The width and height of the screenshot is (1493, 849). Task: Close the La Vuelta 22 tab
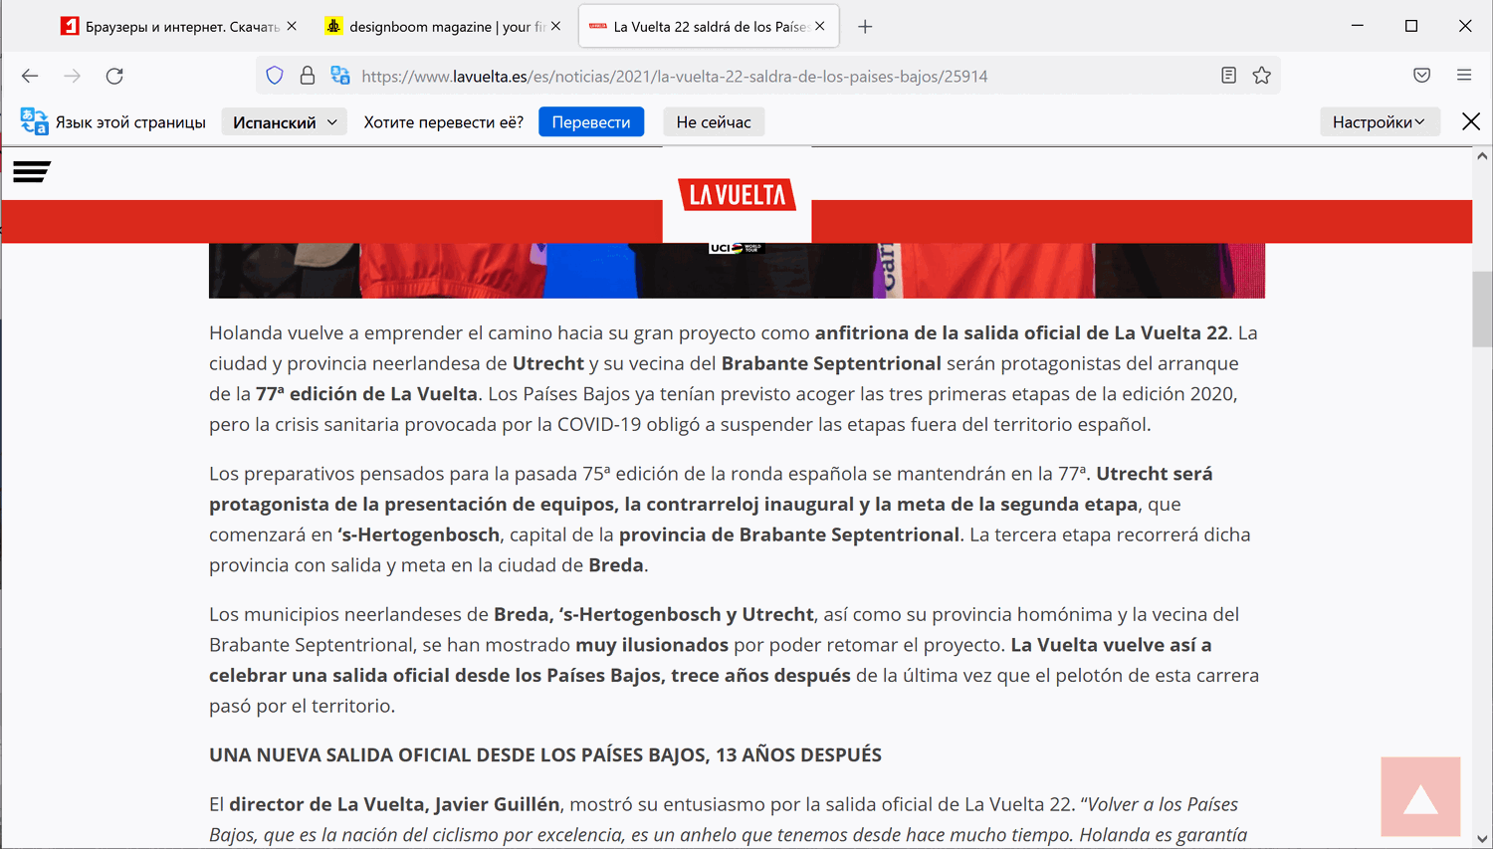(820, 27)
